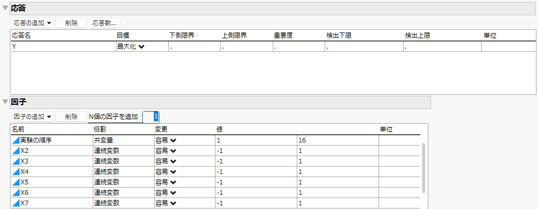
Task: Click 削除 button in 因子 section
Action: point(71,117)
